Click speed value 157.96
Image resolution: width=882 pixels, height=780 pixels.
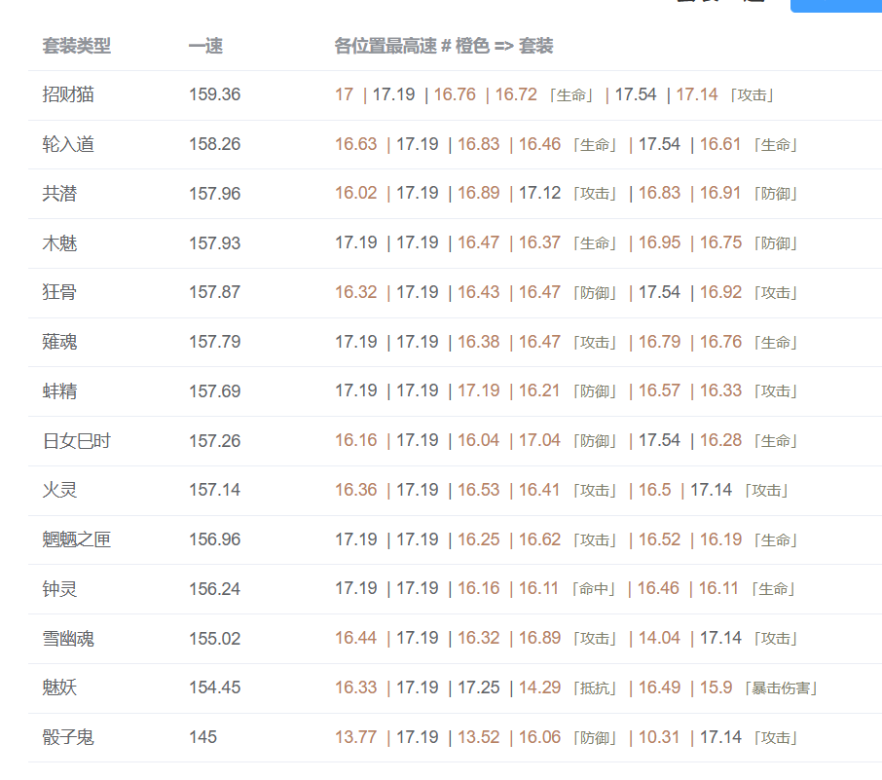tap(215, 194)
